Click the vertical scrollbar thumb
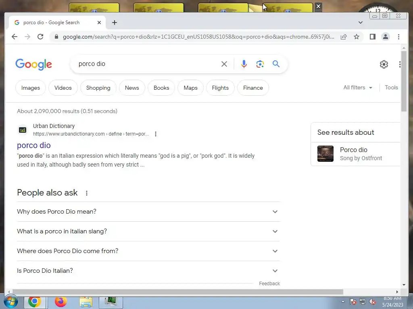Image resolution: width=413 pixels, height=309 pixels. click(x=404, y=81)
